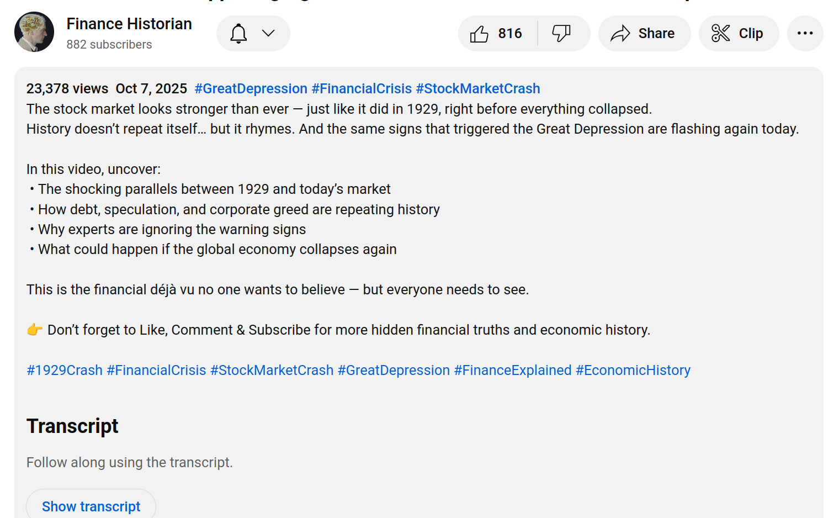
Task: Click the Clip scissors icon
Action: coord(720,34)
